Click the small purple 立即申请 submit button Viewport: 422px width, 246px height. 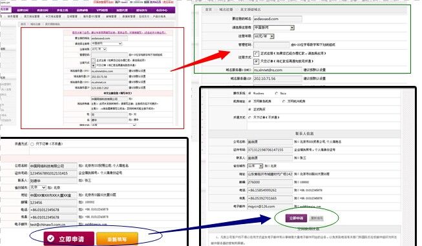296,218
